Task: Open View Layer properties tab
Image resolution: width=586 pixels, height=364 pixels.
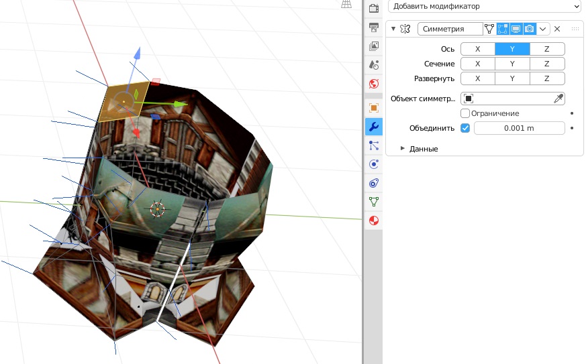Action: pos(374,46)
